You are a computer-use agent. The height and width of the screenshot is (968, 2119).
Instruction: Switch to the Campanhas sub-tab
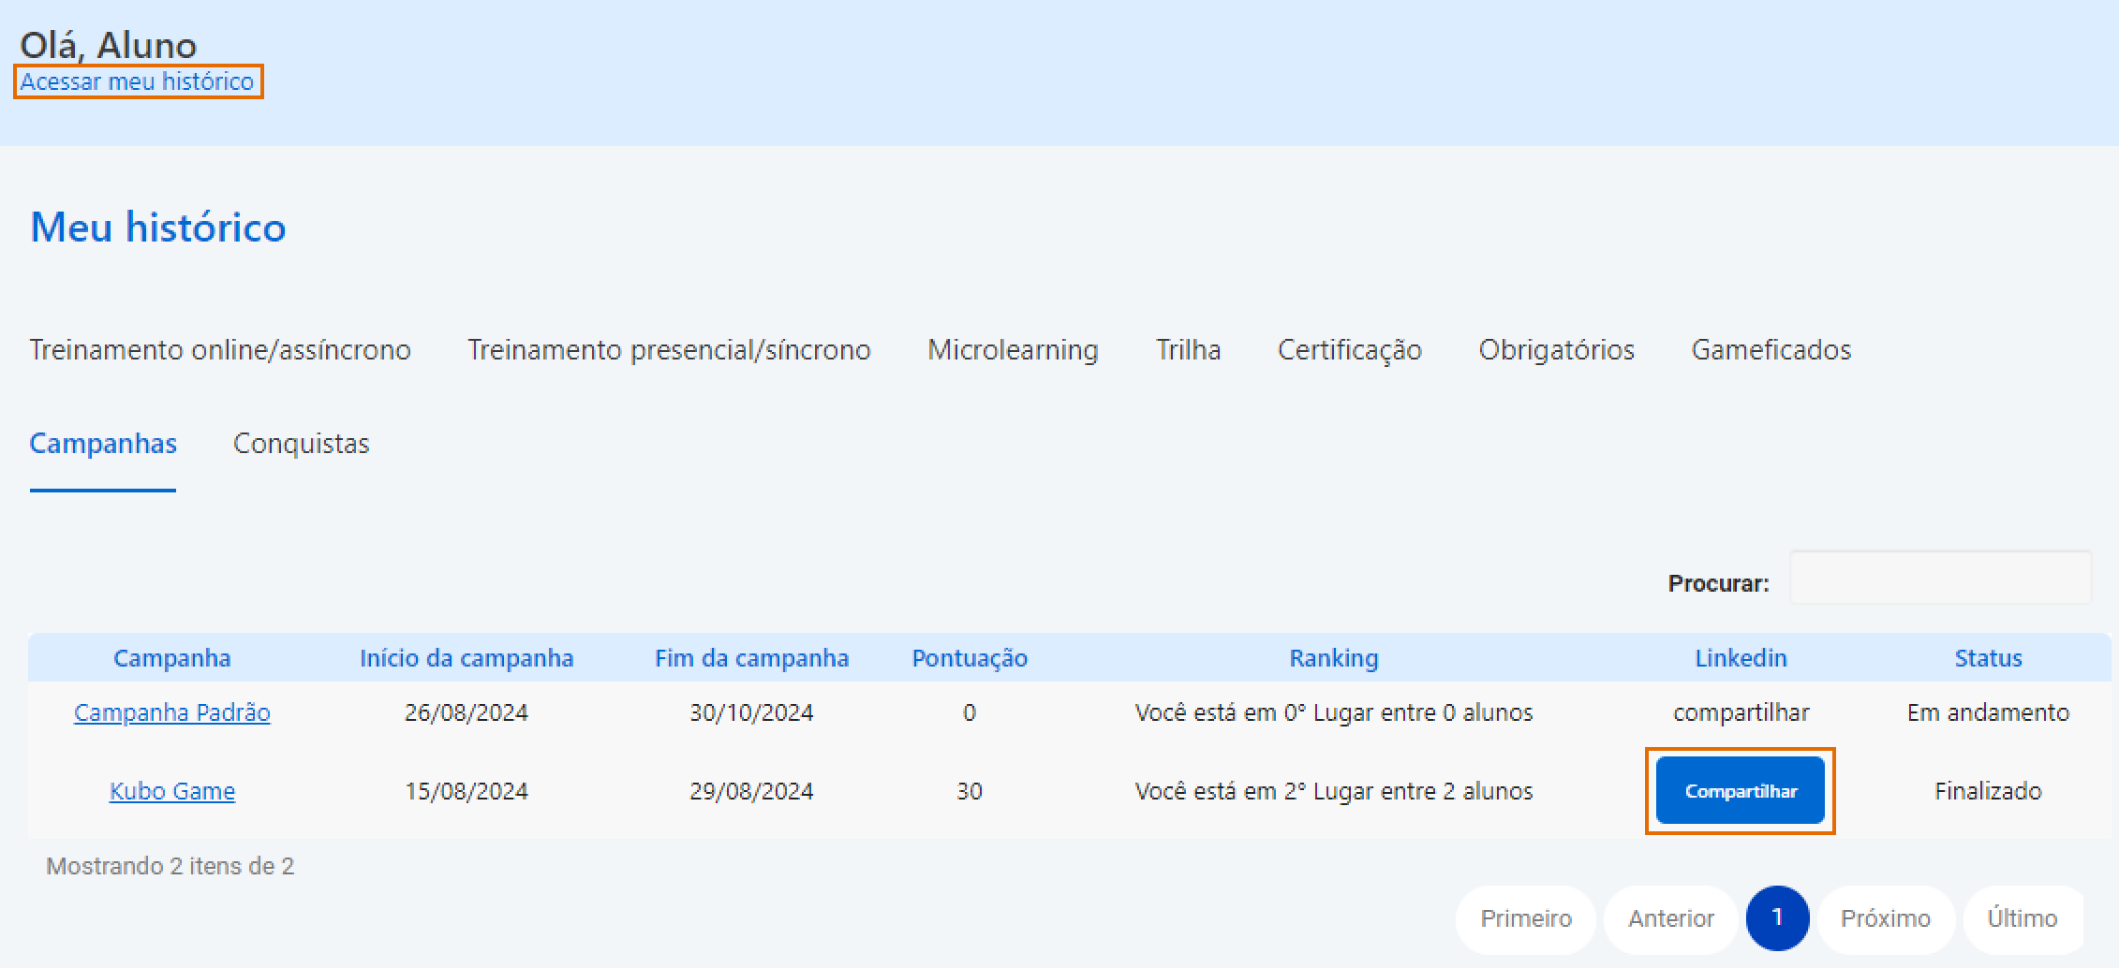(103, 443)
